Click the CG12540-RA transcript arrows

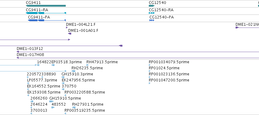click(152, 13)
